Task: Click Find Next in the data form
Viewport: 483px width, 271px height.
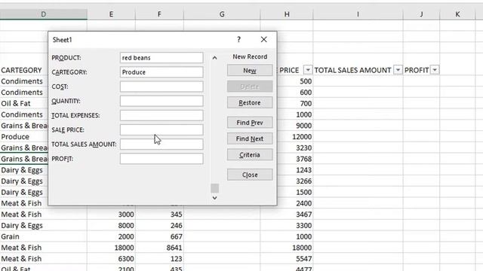Action: [x=250, y=139]
